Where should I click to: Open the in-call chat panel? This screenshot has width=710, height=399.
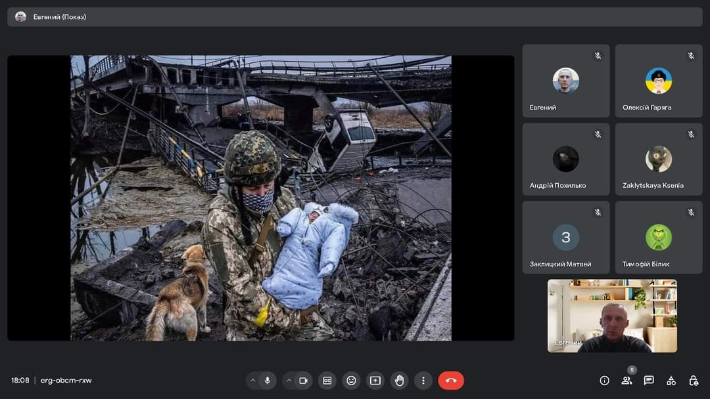click(x=649, y=381)
